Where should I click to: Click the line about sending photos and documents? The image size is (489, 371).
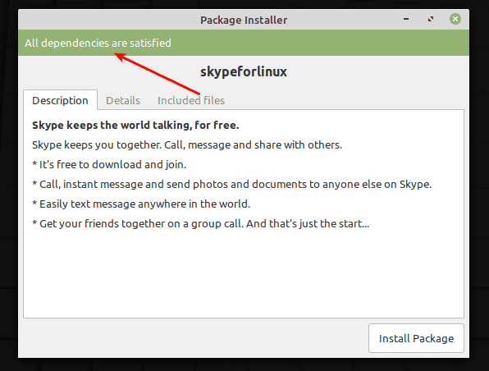231,184
